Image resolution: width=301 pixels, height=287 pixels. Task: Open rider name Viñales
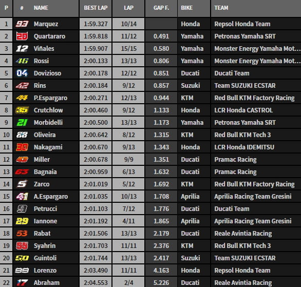point(44,49)
